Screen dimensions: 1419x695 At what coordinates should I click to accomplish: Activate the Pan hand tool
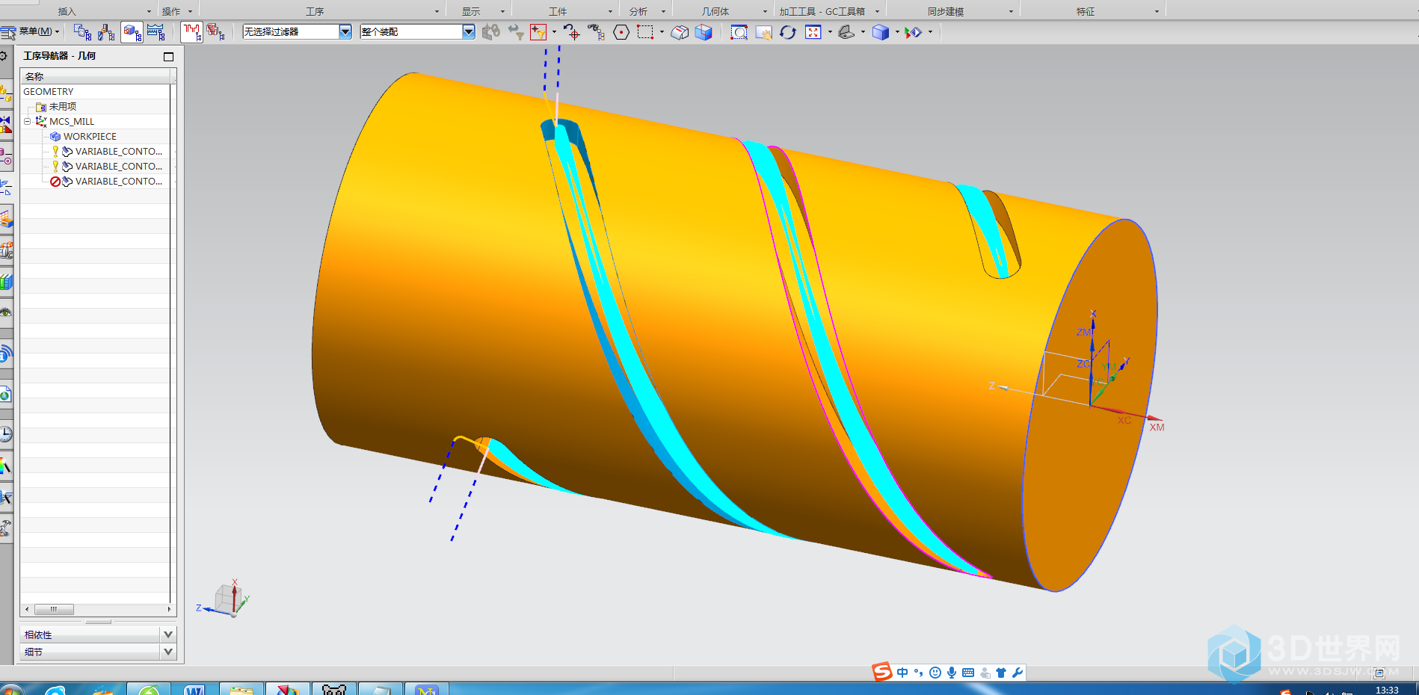click(x=764, y=32)
